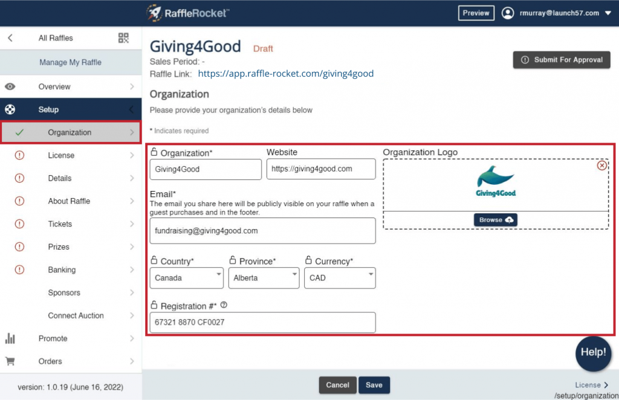Click the Email input field

pyautogui.click(x=262, y=230)
